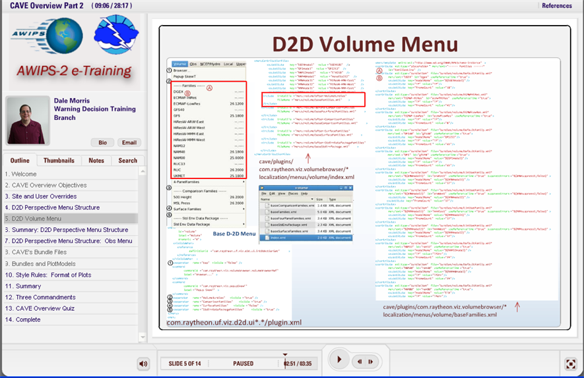Switch to the Search tab
584x378 pixels.
click(x=128, y=161)
